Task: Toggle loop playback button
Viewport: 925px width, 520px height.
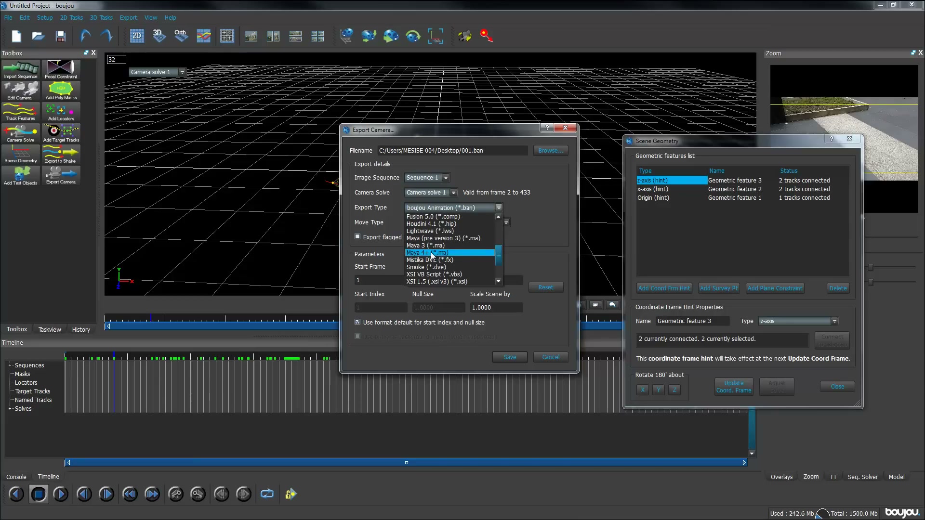Action: click(x=267, y=494)
